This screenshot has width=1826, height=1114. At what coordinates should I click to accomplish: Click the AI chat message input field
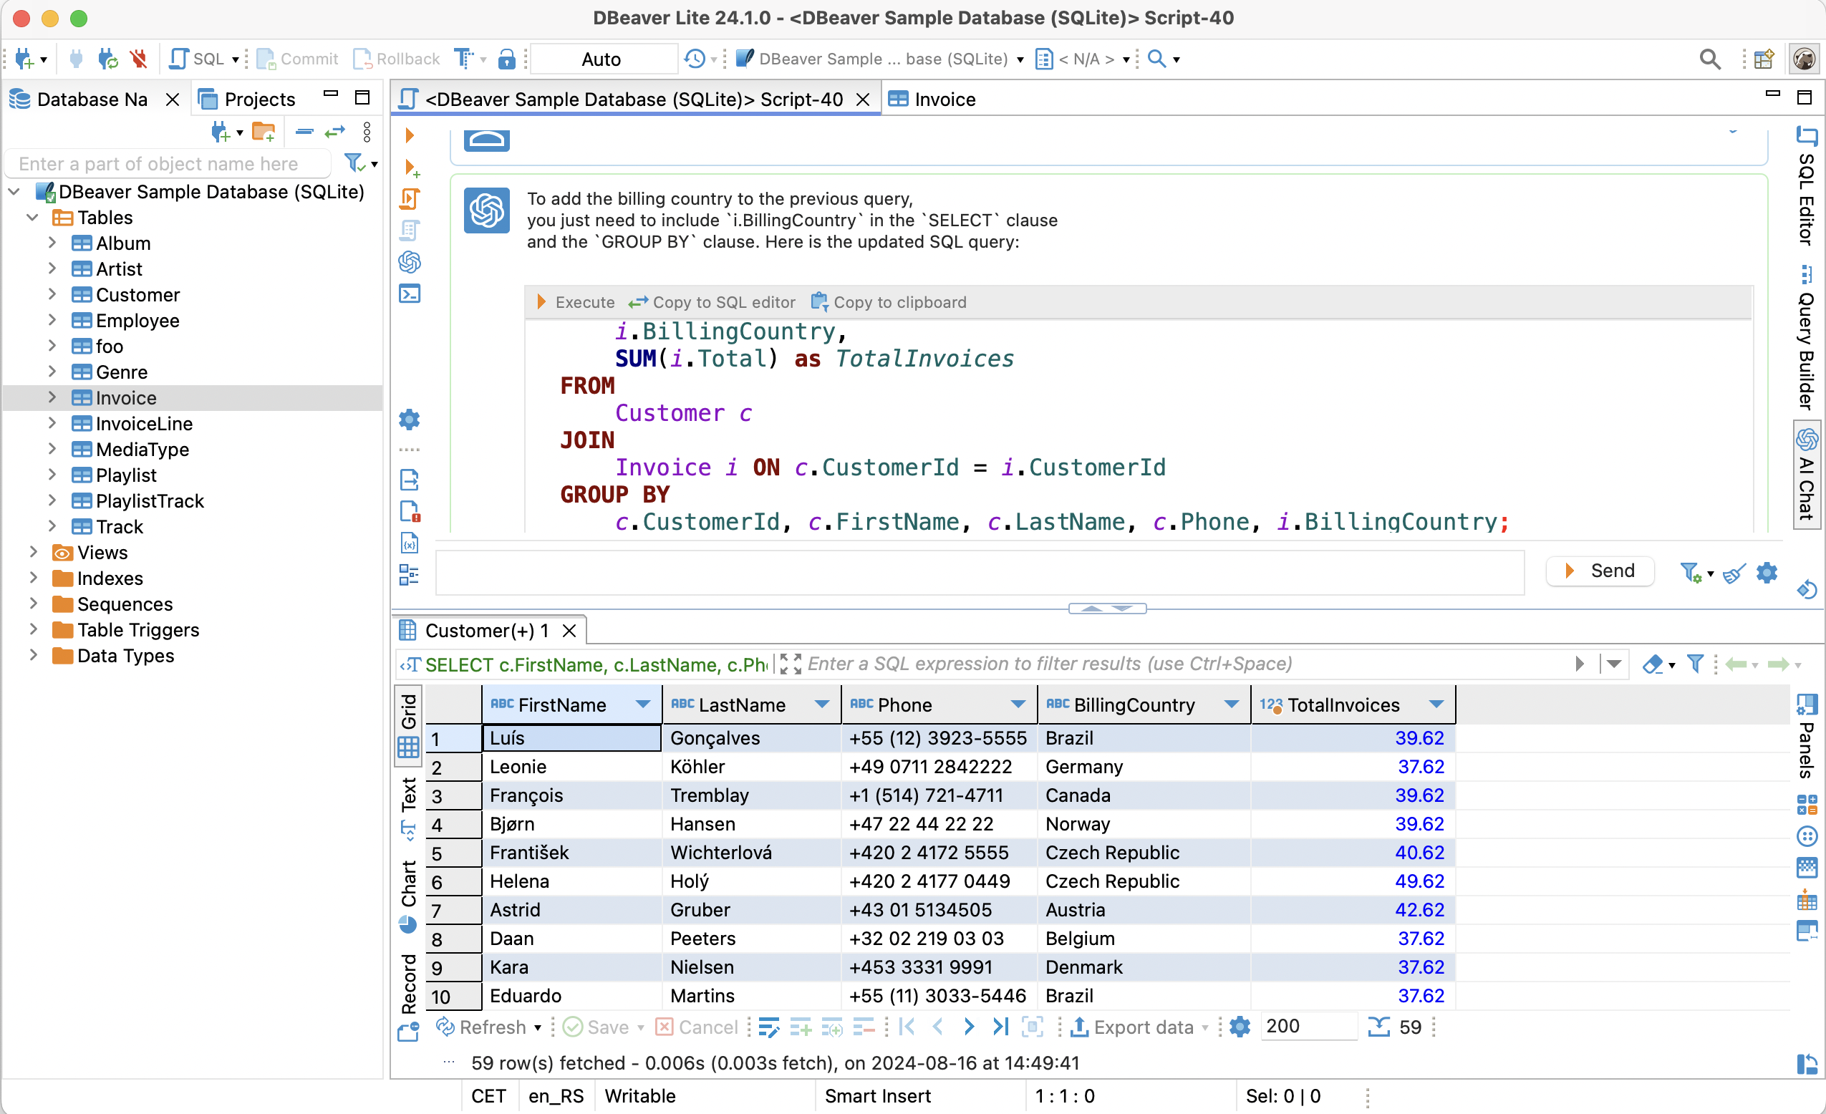[980, 572]
